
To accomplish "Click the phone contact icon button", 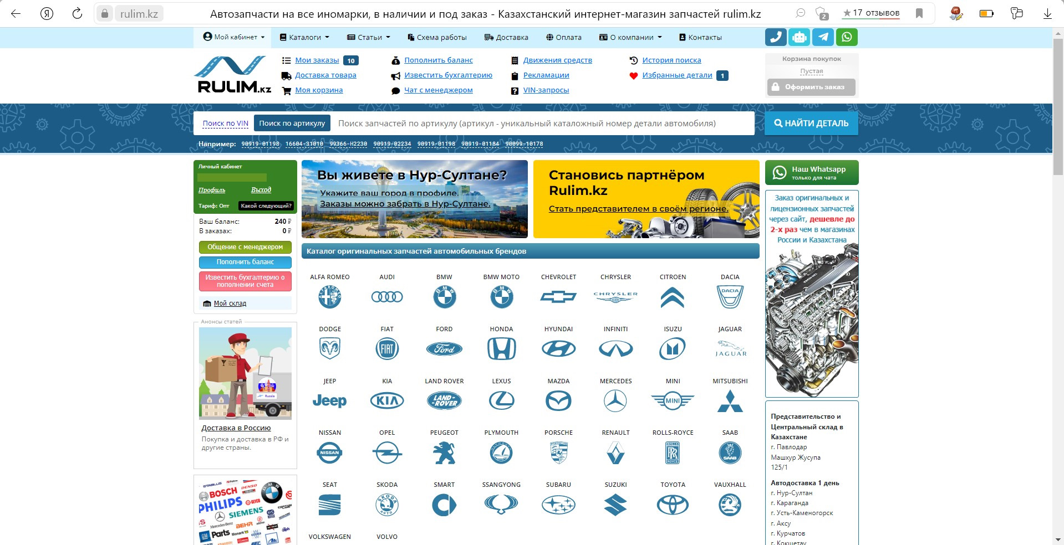I will (776, 37).
